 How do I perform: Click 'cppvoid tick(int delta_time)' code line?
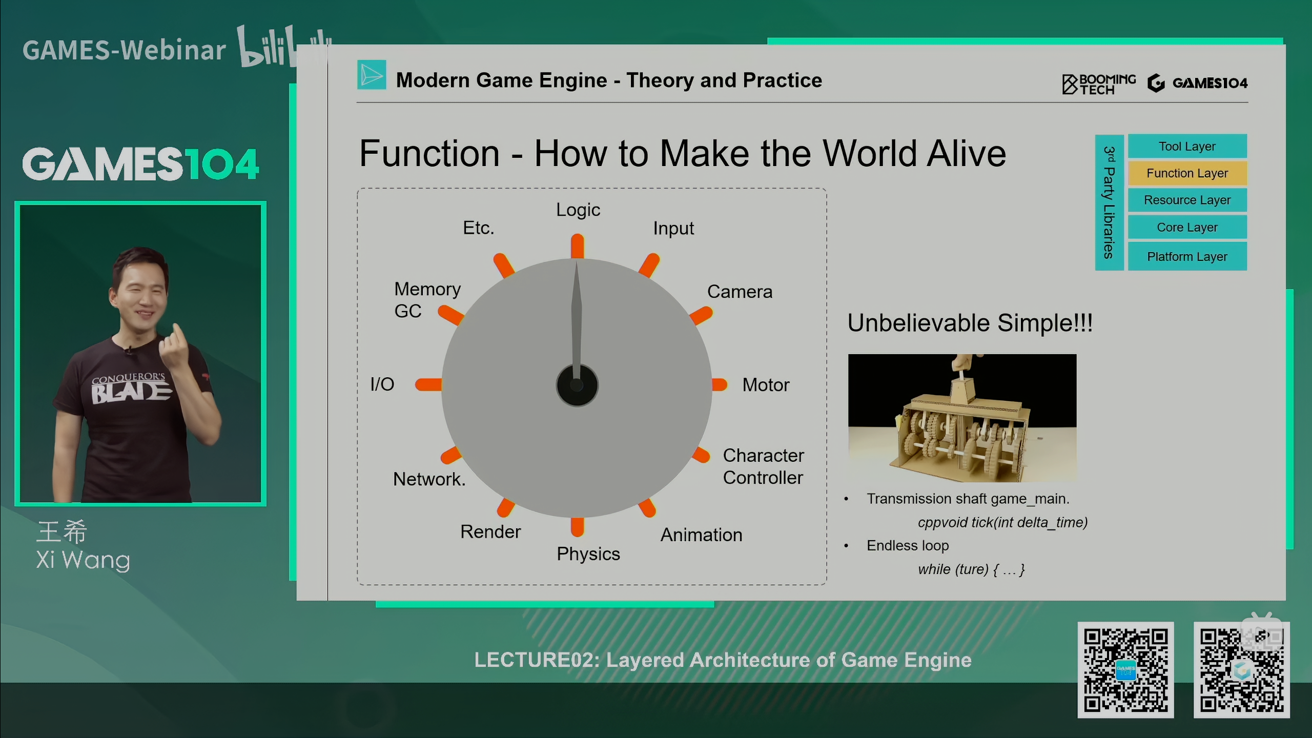1002,522
